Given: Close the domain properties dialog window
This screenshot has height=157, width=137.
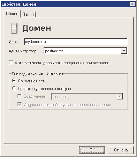Looking at the screenshot, I should click(x=132, y=4).
